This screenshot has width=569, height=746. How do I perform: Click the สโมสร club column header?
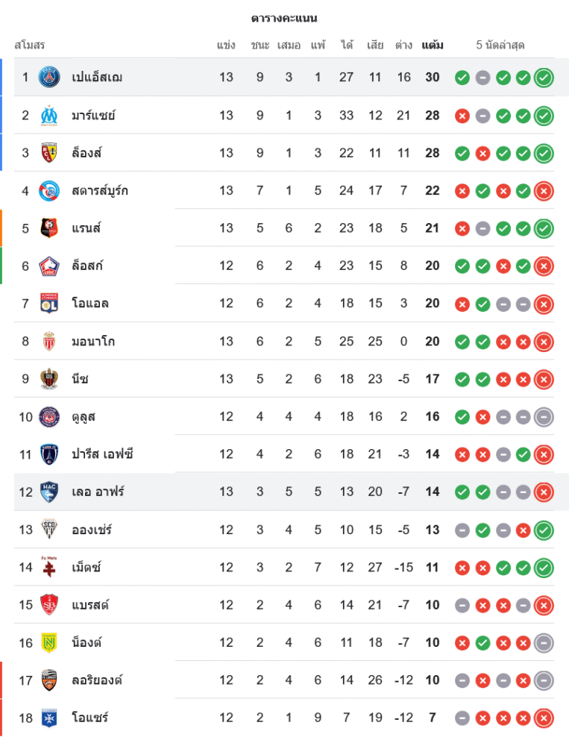30,45
